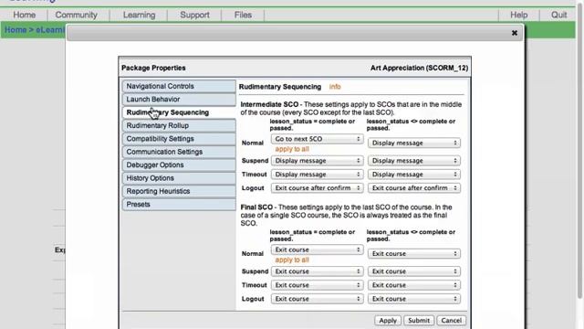Open the Learning menu
This screenshot has width=584, height=329.
[140, 15]
